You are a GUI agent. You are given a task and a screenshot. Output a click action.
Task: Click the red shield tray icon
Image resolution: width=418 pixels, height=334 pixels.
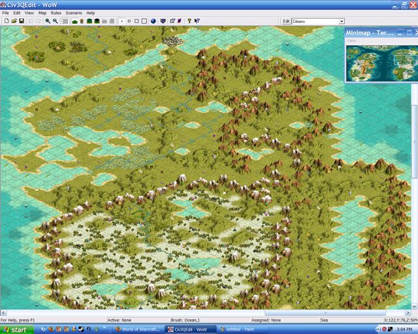(x=384, y=329)
